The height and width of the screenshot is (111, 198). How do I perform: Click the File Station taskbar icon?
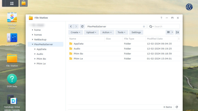(x=23, y=3)
